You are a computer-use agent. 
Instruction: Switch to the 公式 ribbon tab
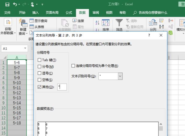69,13
